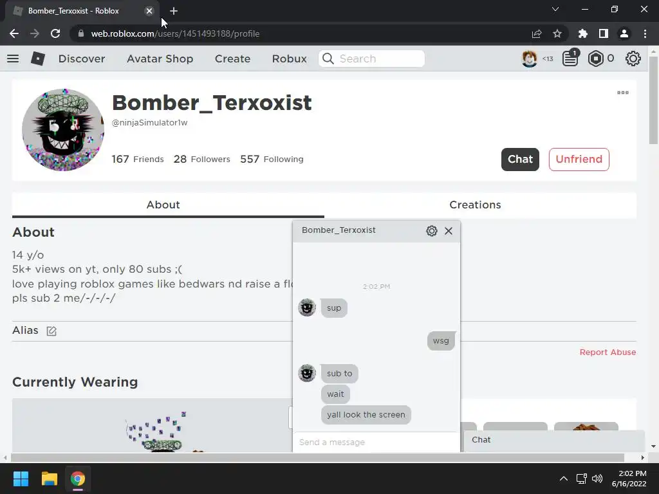The image size is (659, 494).
Task: Click the profile avatar picture
Action: pyautogui.click(x=63, y=130)
